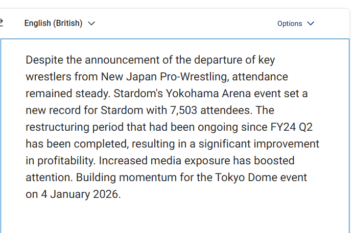
Task: Click the word "Stardom's" in the third line
Action: pos(138,94)
